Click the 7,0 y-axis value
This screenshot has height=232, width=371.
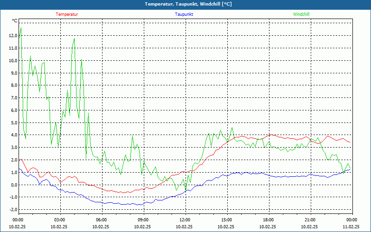(x=14, y=98)
